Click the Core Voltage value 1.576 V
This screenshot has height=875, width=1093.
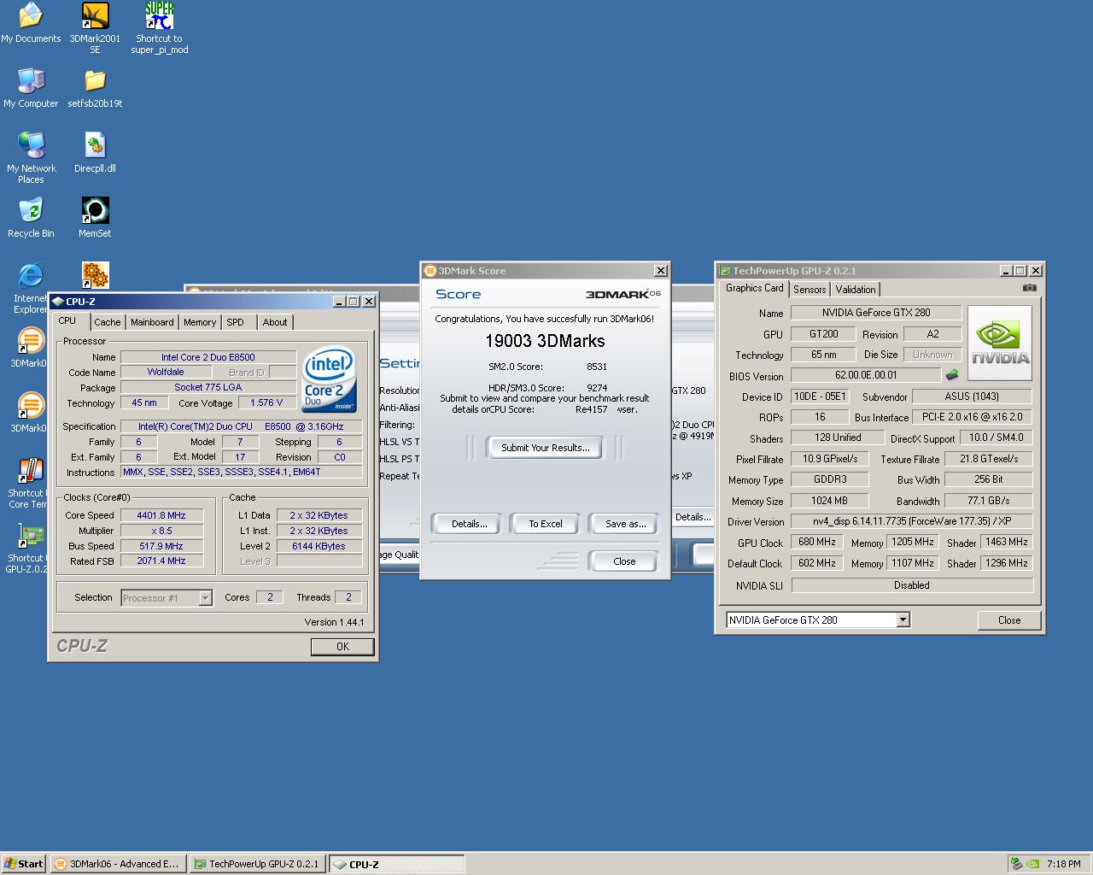[x=267, y=402]
